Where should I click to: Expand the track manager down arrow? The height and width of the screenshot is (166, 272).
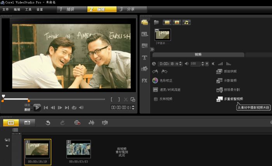7,146
